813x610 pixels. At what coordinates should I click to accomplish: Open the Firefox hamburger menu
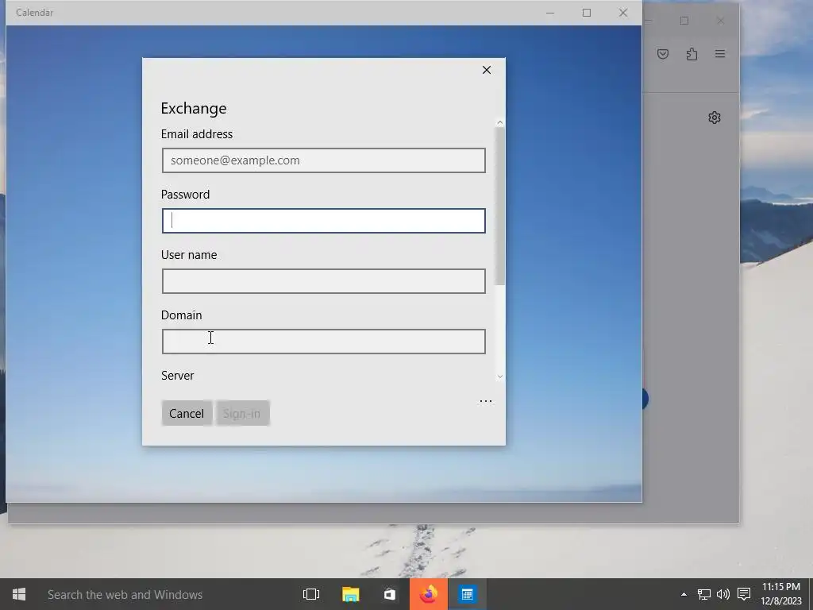point(720,54)
